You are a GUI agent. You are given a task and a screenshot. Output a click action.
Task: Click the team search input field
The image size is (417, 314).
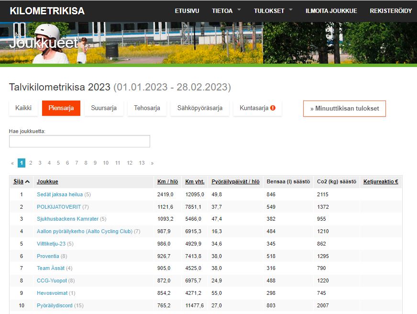[79, 141]
